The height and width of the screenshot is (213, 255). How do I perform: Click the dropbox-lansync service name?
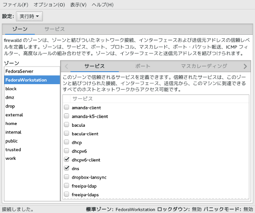point(89,177)
